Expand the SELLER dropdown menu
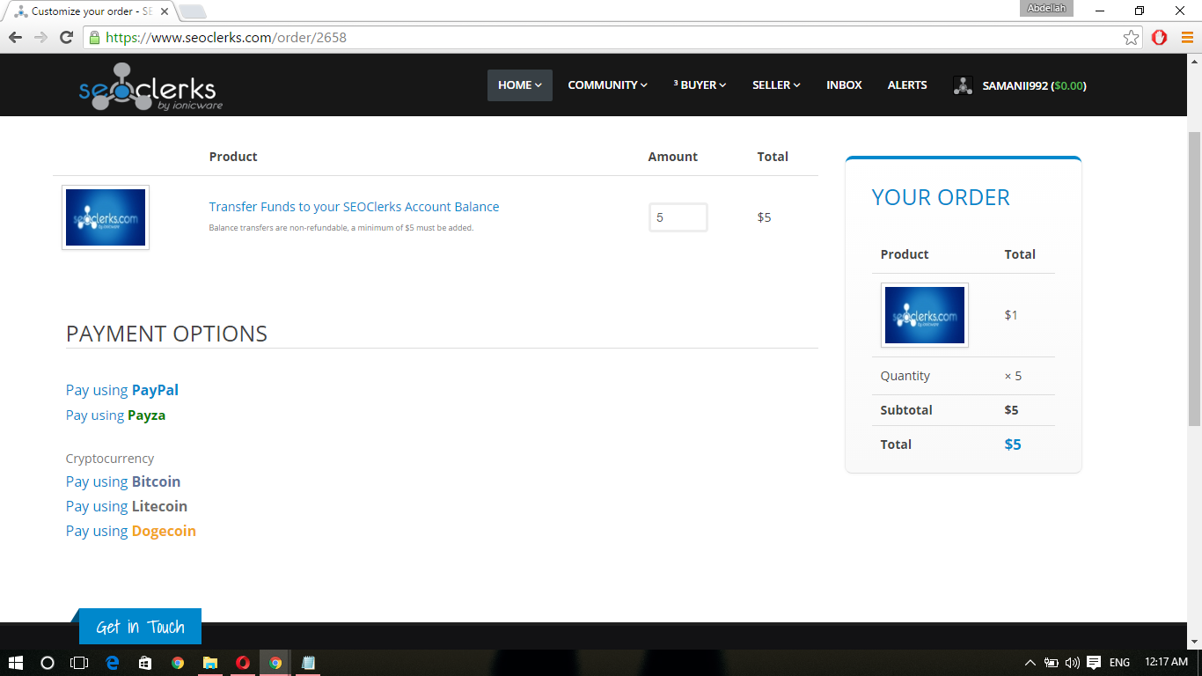This screenshot has width=1202, height=676. [x=776, y=85]
